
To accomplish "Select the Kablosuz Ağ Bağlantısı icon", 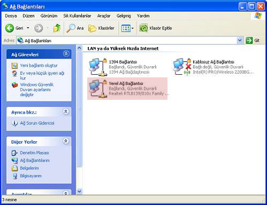I will tap(182, 67).
